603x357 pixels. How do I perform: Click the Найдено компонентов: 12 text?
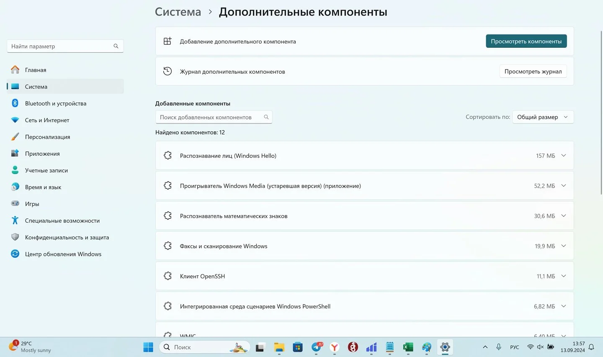[190, 132]
